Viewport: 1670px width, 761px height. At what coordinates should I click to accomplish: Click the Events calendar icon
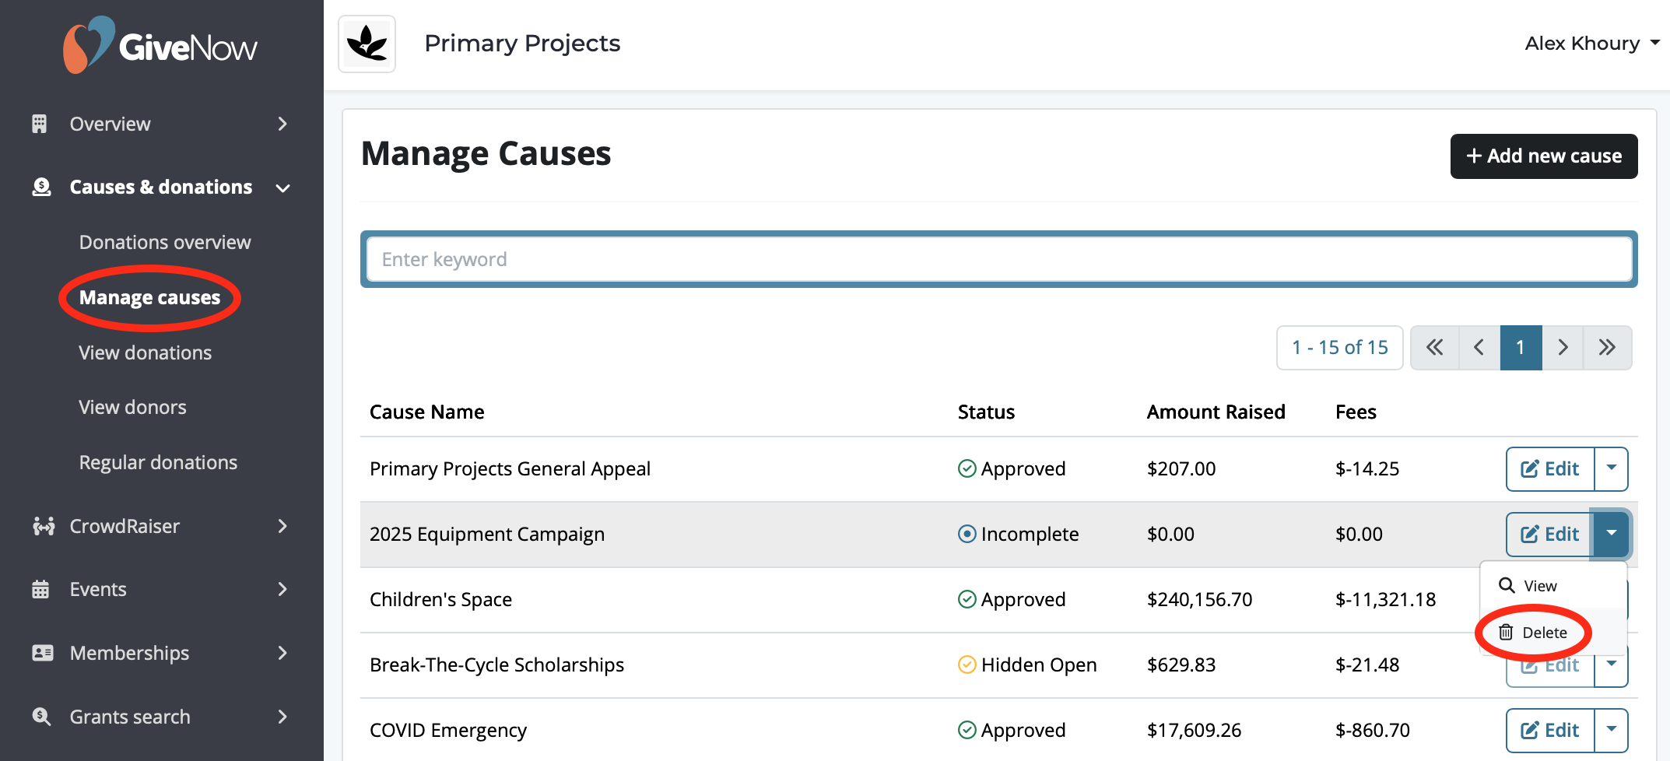click(x=40, y=589)
